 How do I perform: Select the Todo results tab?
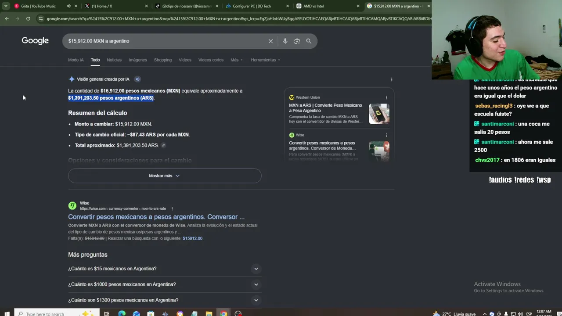click(95, 60)
